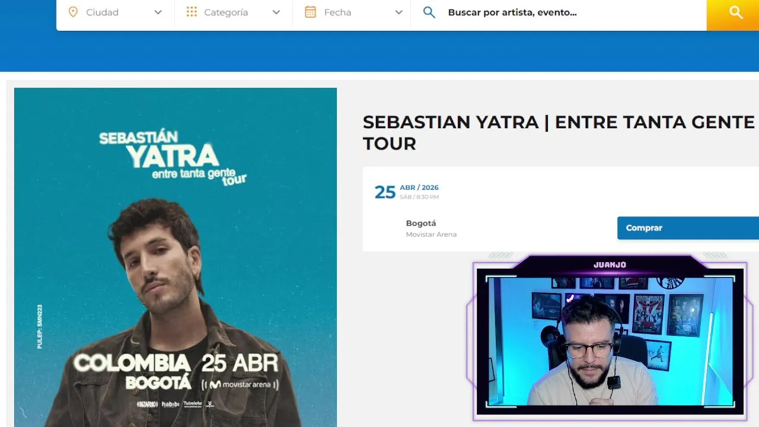Viewport: 759px width, 427px height.
Task: Expand the Fecha dropdown arrow
Action: (399, 12)
